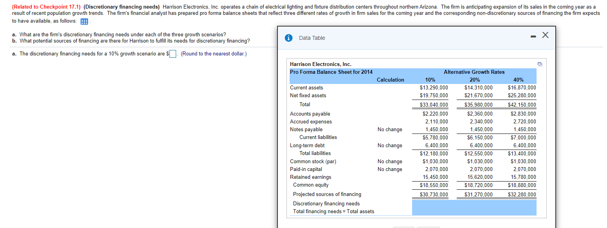
Task: Close the Data Table dialog
Action: (545, 36)
